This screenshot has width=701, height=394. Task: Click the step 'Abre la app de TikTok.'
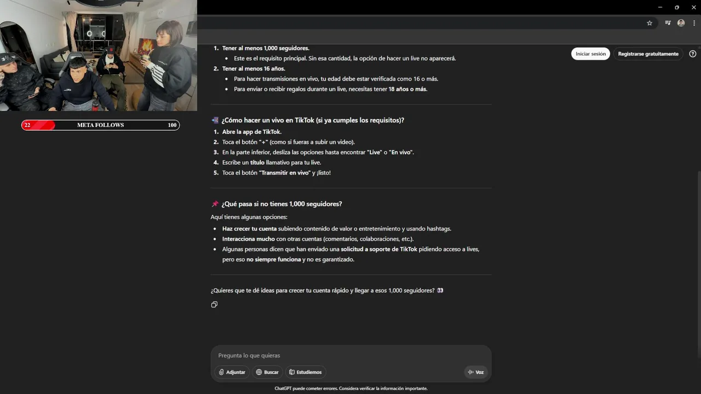pos(251,132)
